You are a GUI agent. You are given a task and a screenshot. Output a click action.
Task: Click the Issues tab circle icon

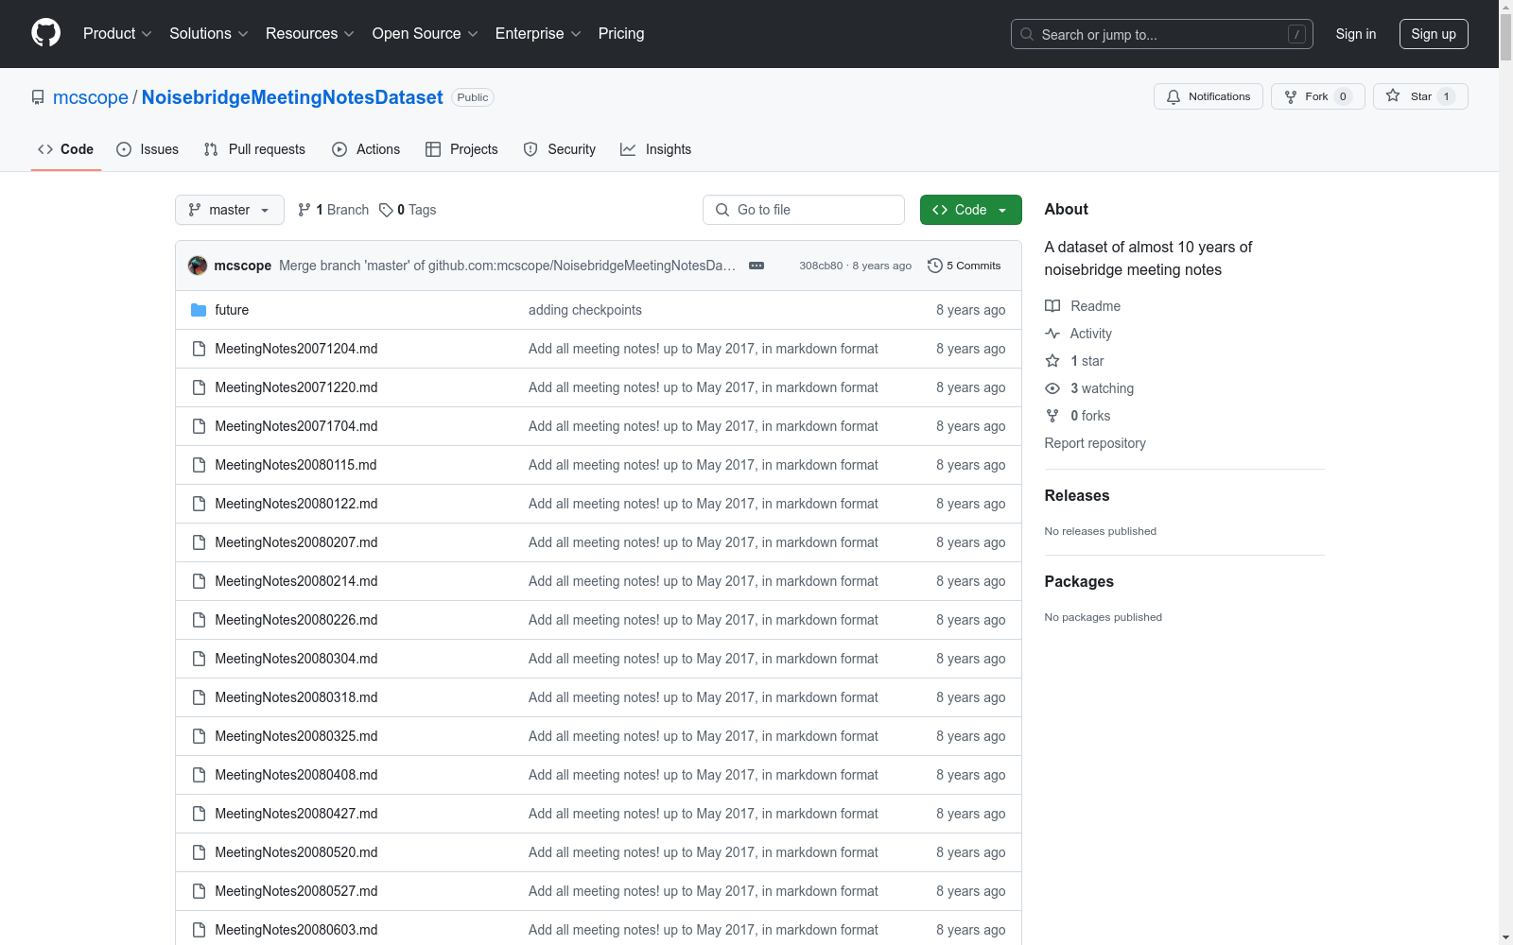click(x=124, y=149)
